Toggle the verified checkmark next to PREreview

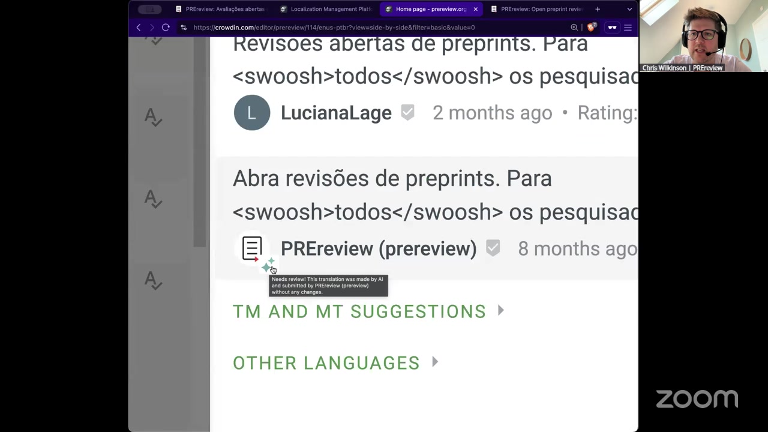tap(493, 248)
